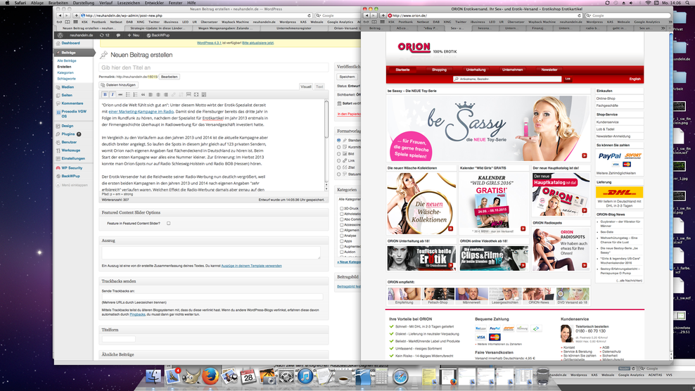The width and height of the screenshot is (695, 391).
Task: Click the Dateien hinzufügen button
Action: 118,84
